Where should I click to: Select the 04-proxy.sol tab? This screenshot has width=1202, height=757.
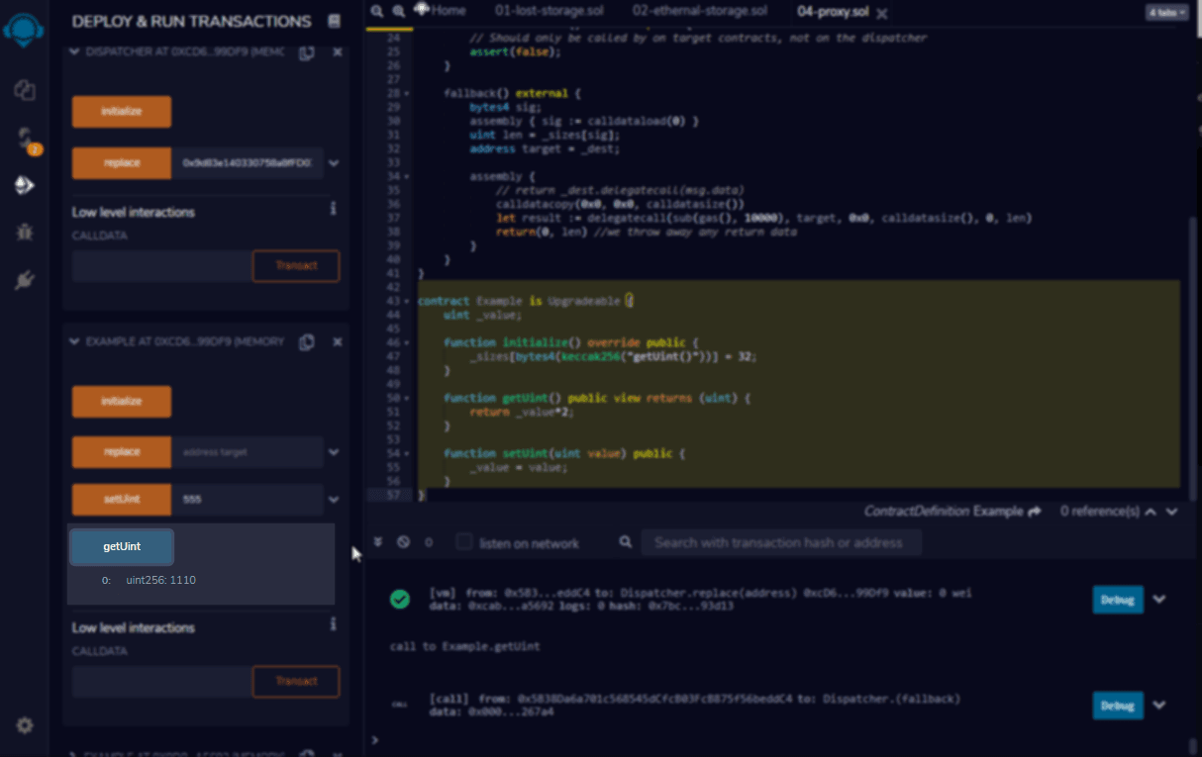[x=833, y=12]
